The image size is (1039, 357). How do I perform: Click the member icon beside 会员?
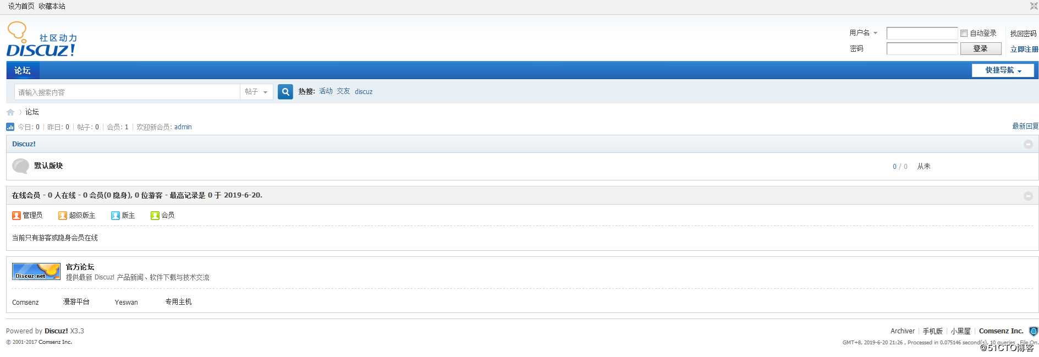tap(155, 216)
